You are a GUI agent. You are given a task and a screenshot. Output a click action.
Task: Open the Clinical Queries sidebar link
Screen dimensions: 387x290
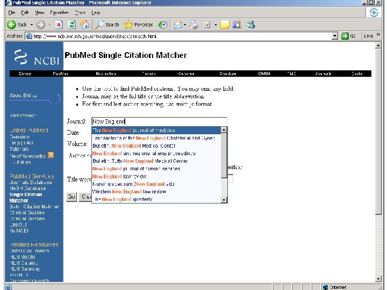point(27,213)
